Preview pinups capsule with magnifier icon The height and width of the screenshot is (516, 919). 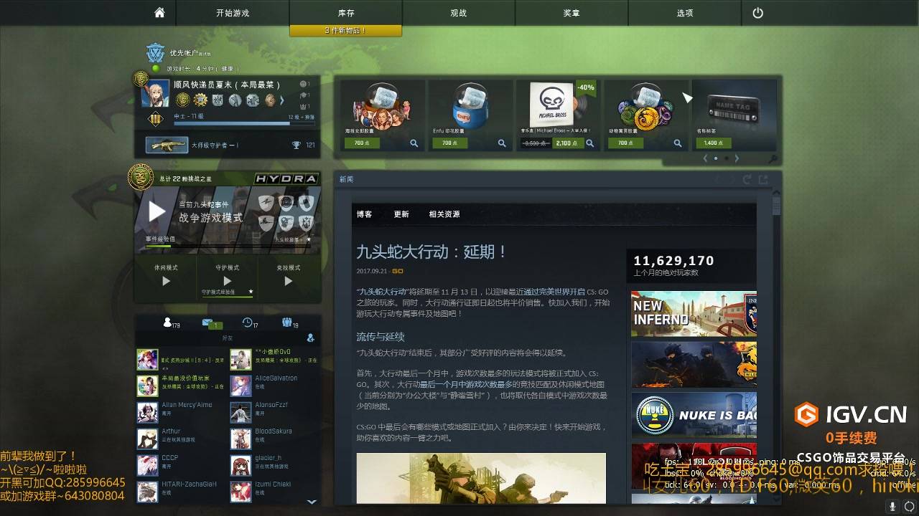click(414, 143)
